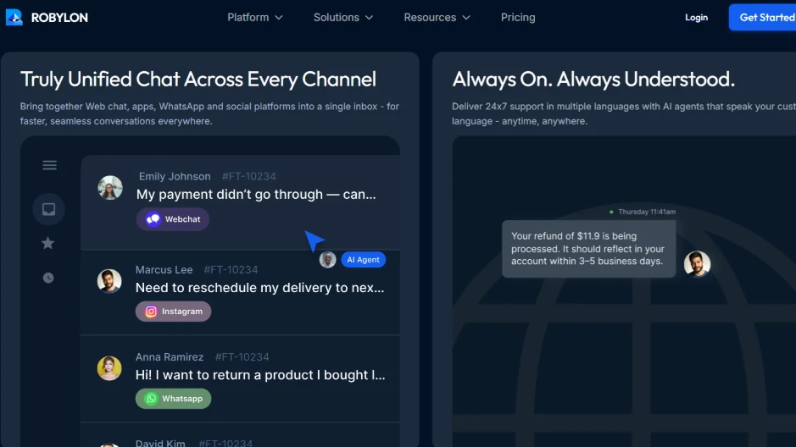Click the Instagram channel badge
796x447 pixels.
coord(173,312)
